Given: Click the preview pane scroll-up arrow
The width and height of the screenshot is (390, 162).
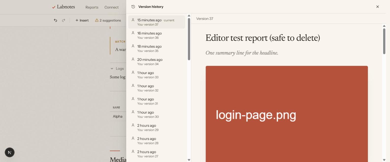Looking at the screenshot, I should [384, 26].
